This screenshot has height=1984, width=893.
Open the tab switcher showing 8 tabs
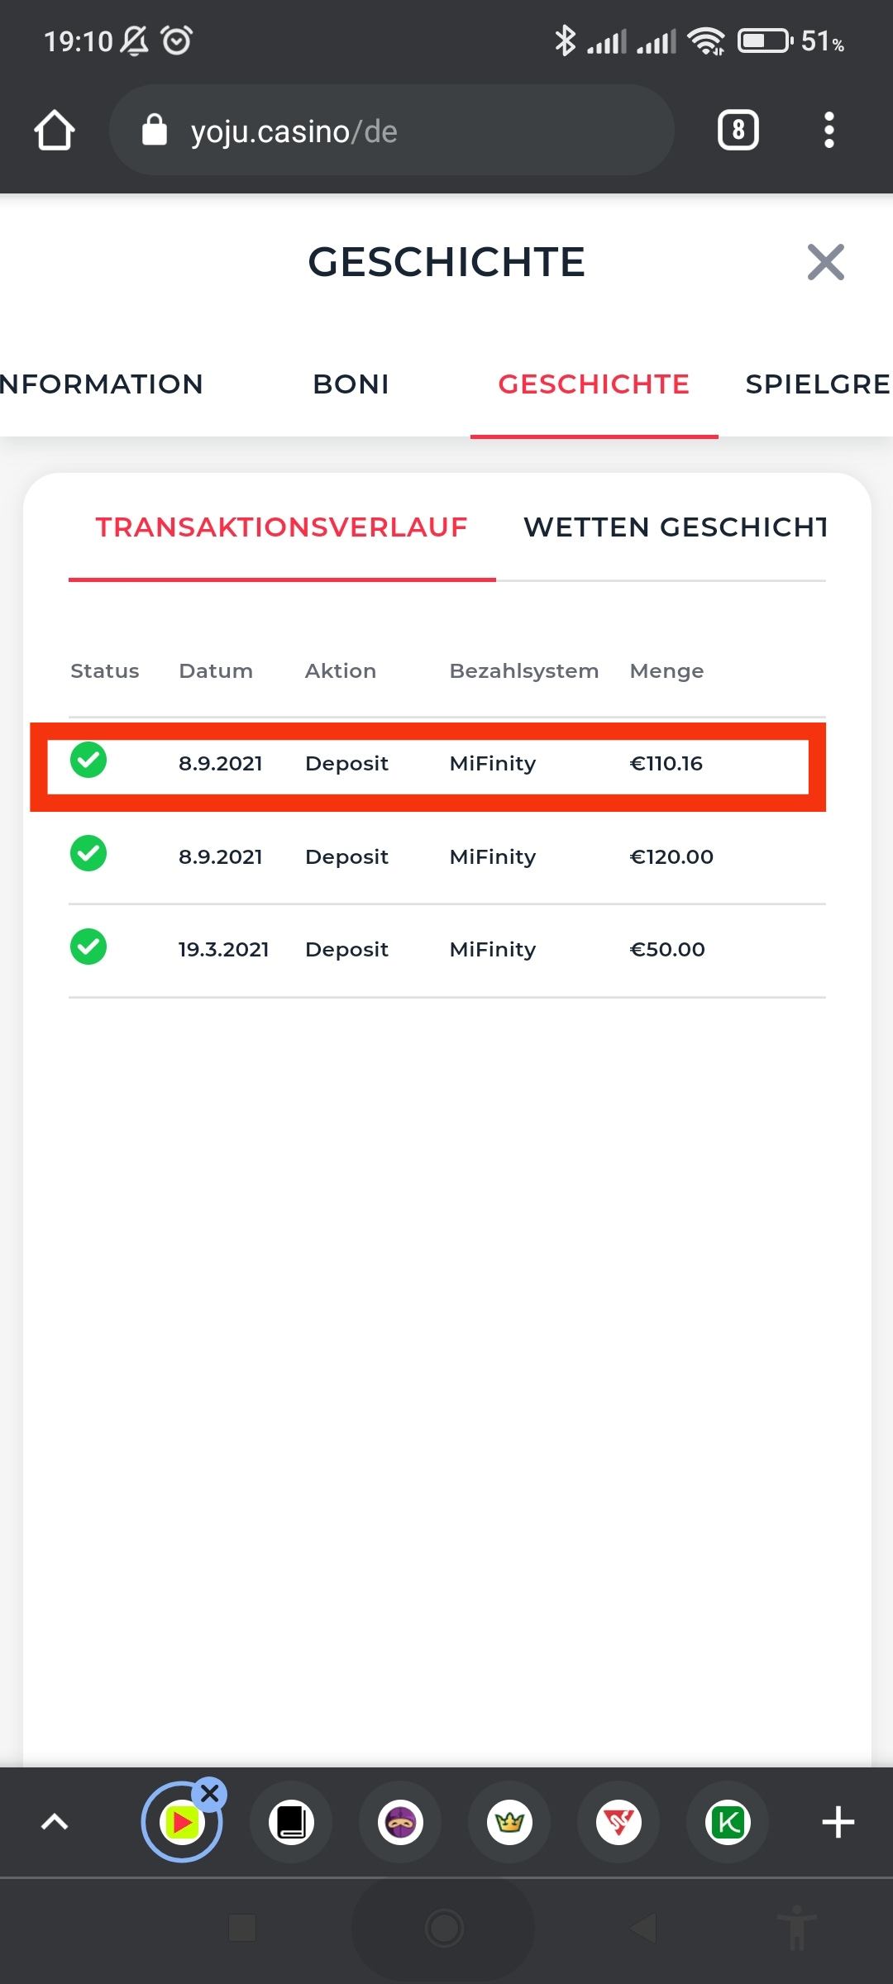point(738,131)
